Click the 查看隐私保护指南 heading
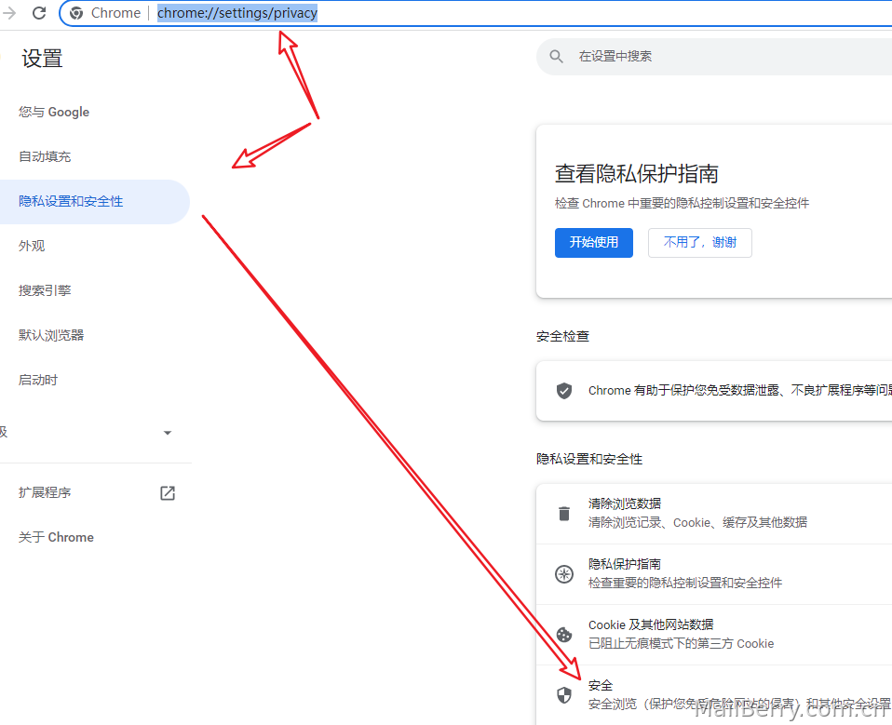The width and height of the screenshot is (892, 725). click(x=637, y=174)
